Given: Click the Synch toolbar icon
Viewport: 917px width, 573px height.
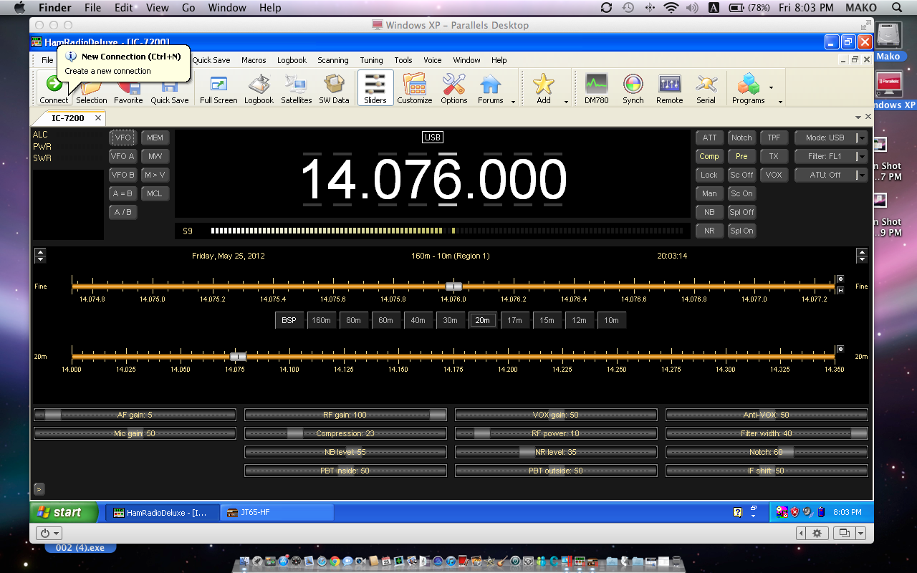Looking at the screenshot, I should (633, 89).
